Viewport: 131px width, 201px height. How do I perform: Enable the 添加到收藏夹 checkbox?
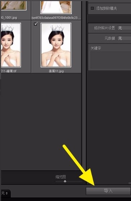tap(92, 8)
